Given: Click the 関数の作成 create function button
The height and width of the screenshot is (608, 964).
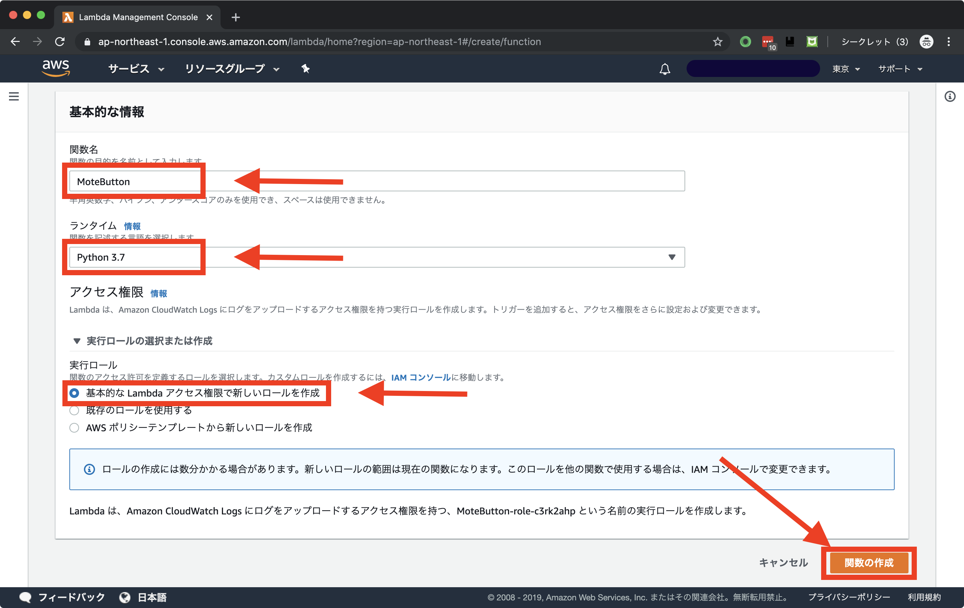Looking at the screenshot, I should tap(869, 562).
